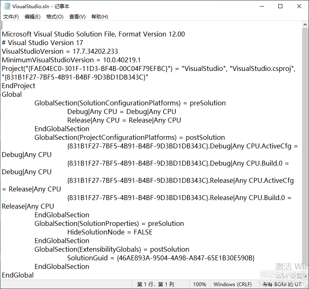Image resolution: width=309 pixels, height=289 pixels.
Task: Click the 'Release|Any CPU.Build.0 =' line
Action: (179, 198)
